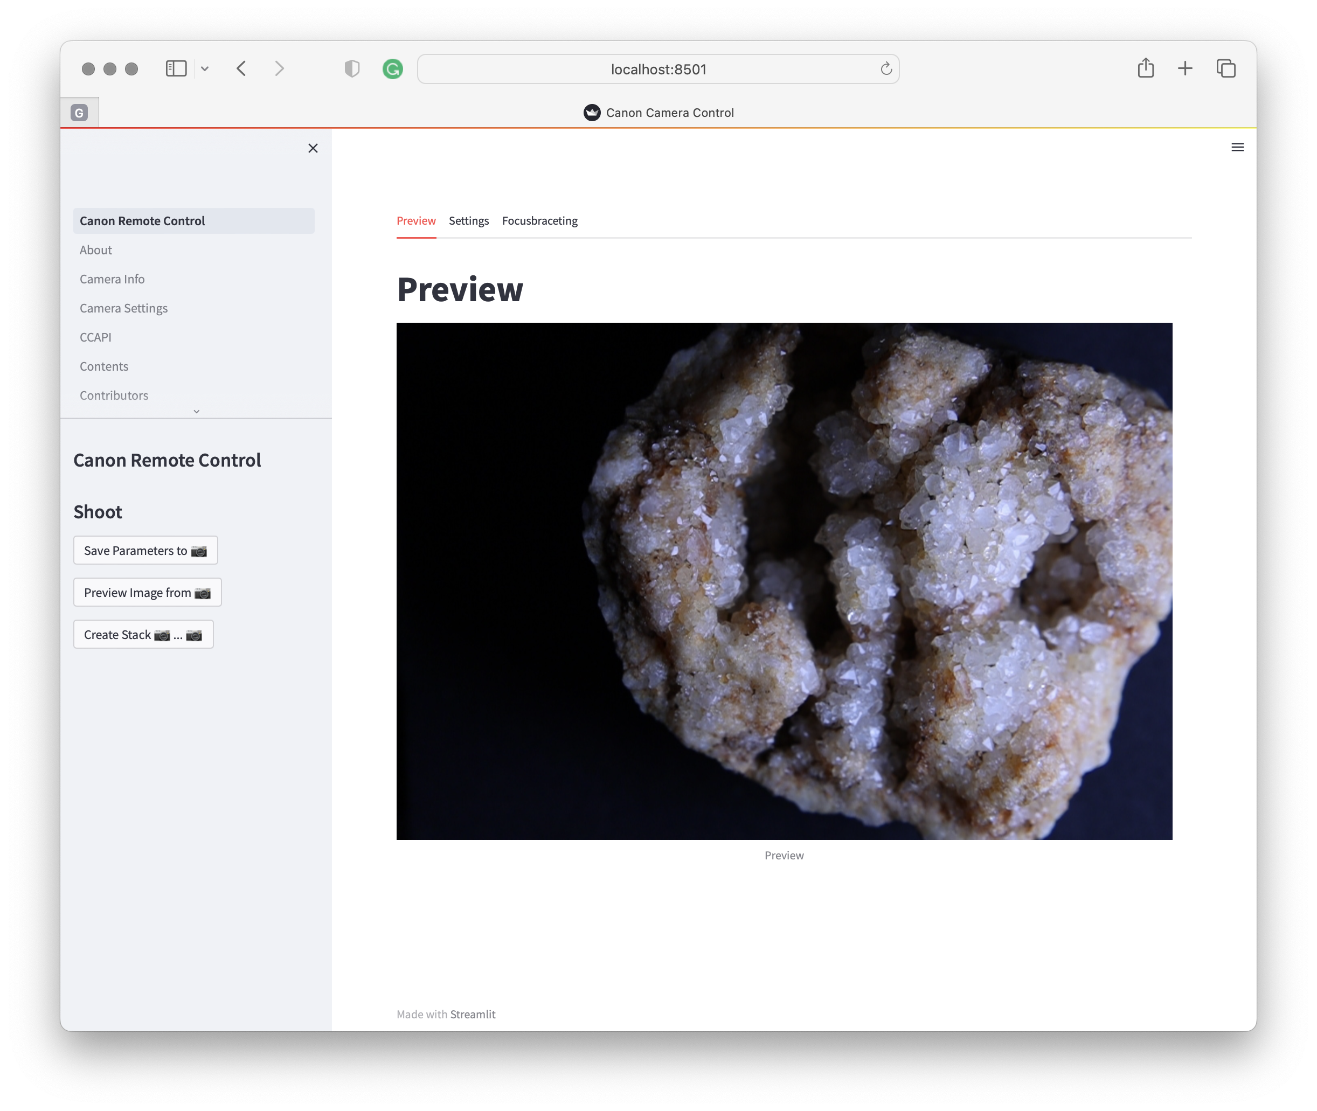Viewport: 1317px width, 1111px height.
Task: Expand sidebar page list with down chevron
Action: (x=197, y=411)
